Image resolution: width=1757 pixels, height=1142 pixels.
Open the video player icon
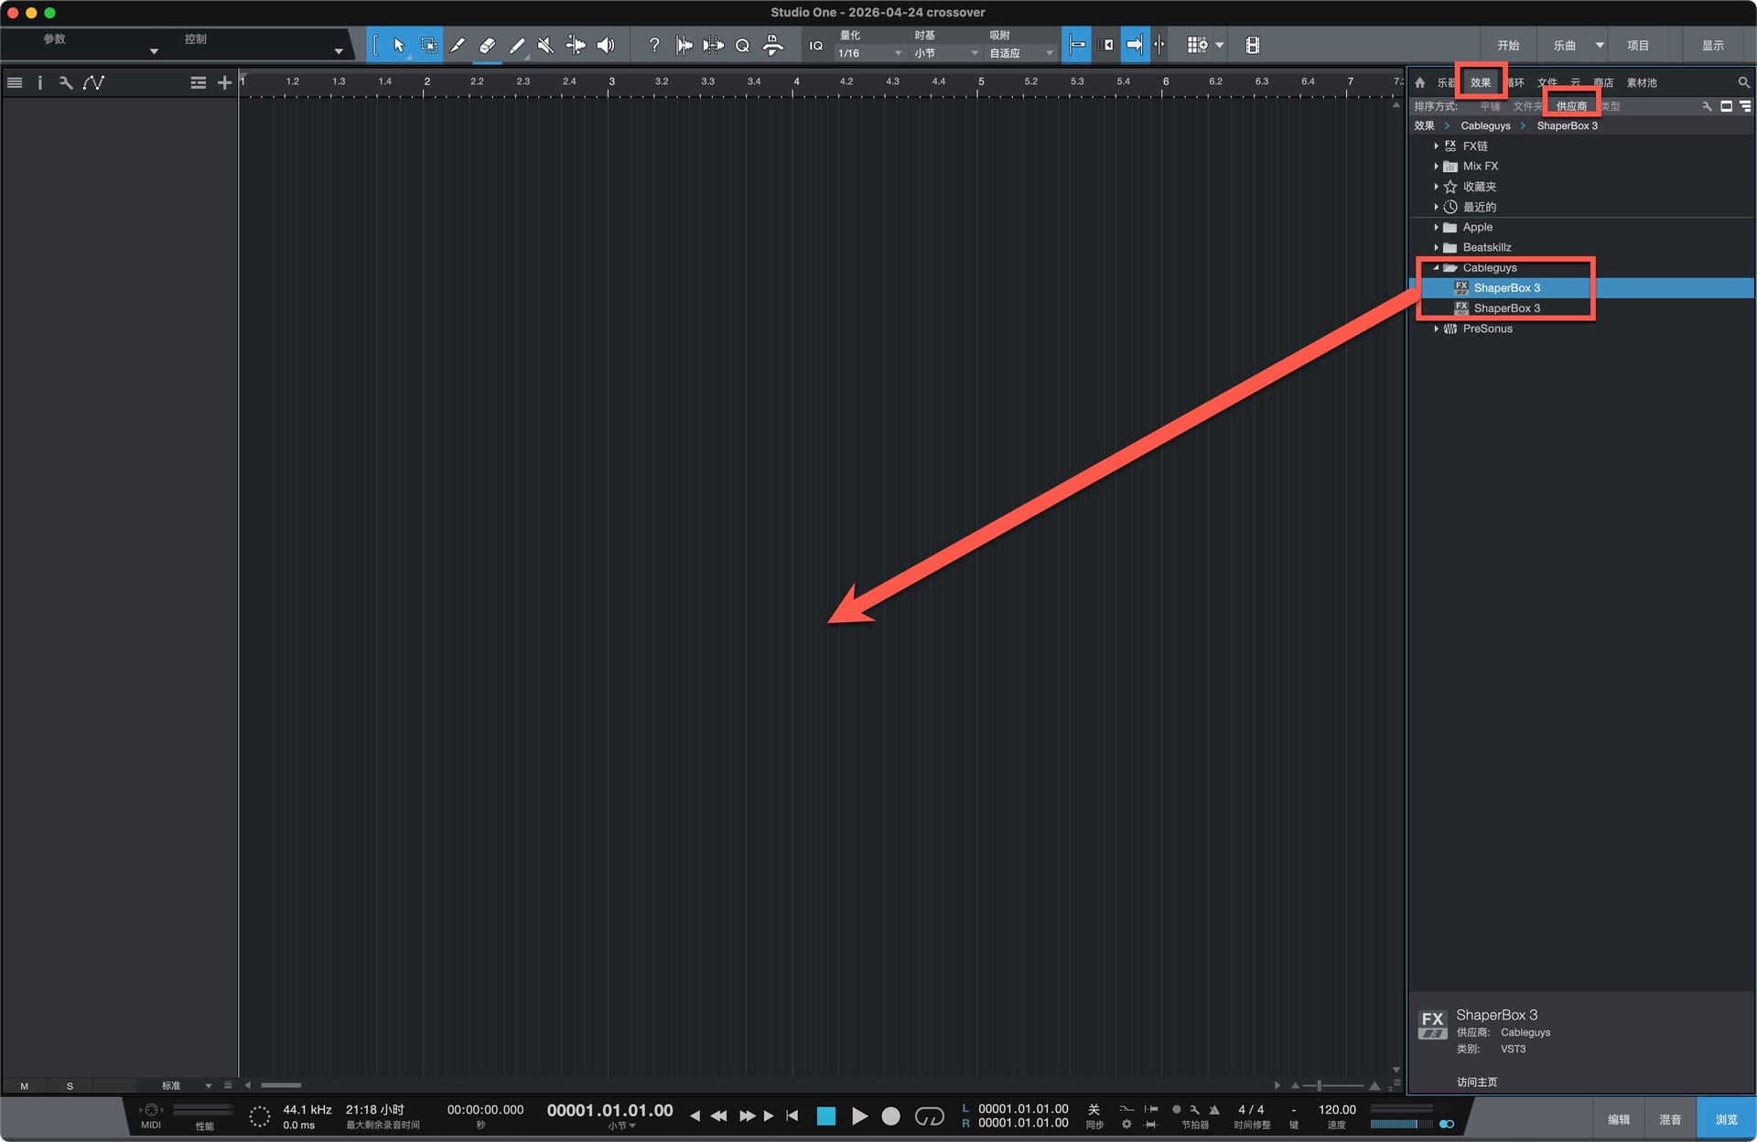1253,45
